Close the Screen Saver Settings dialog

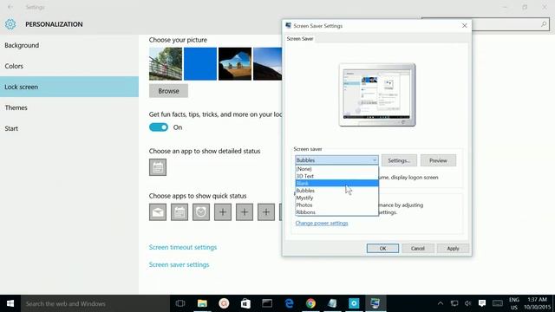tap(465, 26)
